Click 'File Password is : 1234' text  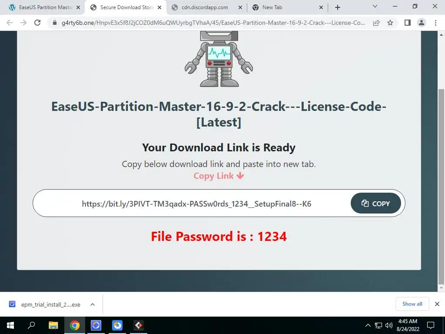point(219,237)
